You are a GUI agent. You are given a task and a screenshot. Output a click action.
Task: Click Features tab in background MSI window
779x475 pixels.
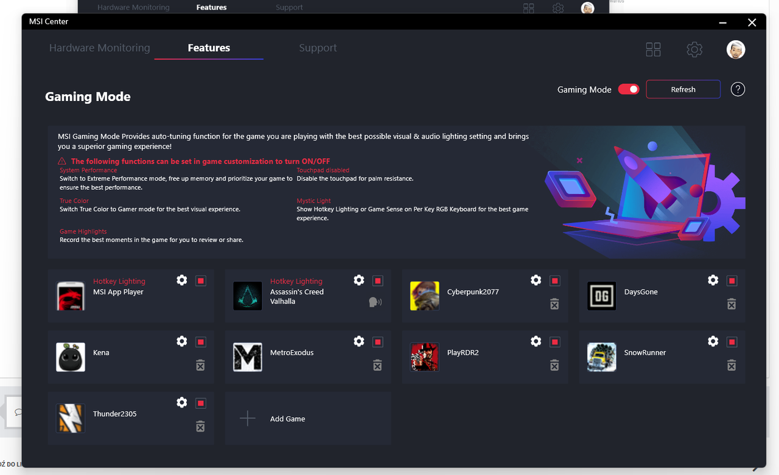211,7
